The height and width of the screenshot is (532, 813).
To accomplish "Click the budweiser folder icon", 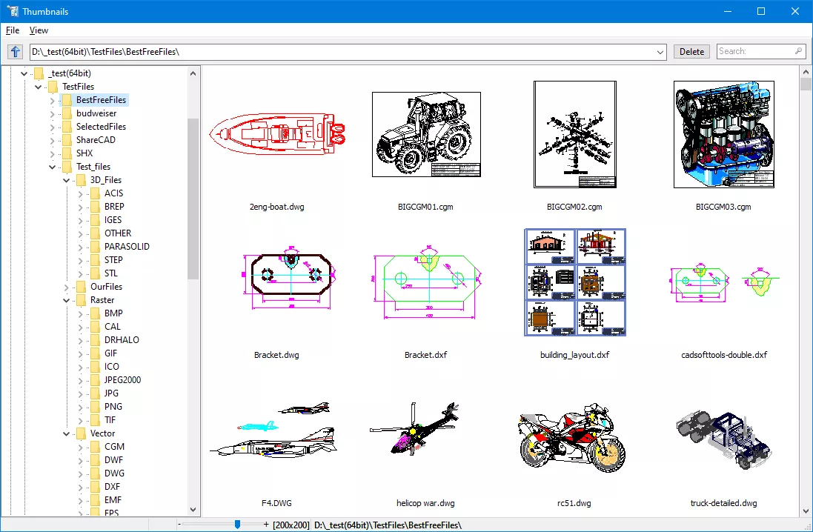I will pos(67,113).
